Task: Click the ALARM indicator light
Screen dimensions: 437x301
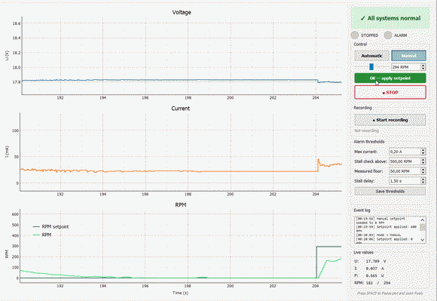Action: pos(388,35)
